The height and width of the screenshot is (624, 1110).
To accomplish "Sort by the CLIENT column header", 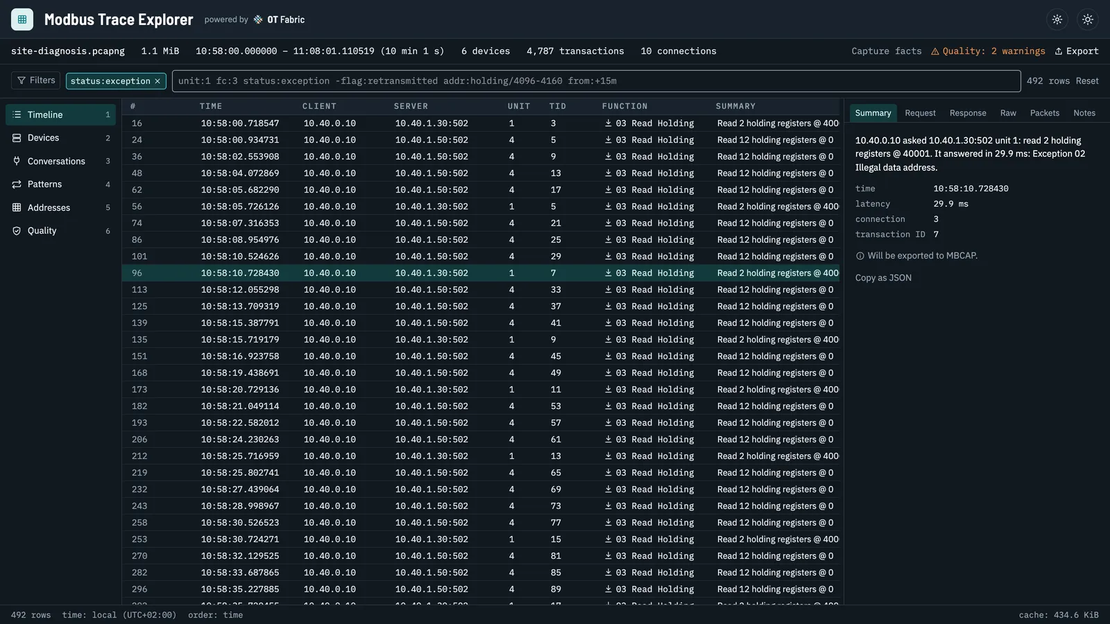I will click(319, 106).
